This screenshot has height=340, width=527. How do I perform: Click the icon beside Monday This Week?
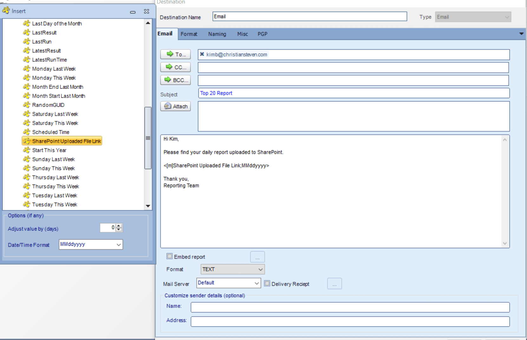pos(27,77)
